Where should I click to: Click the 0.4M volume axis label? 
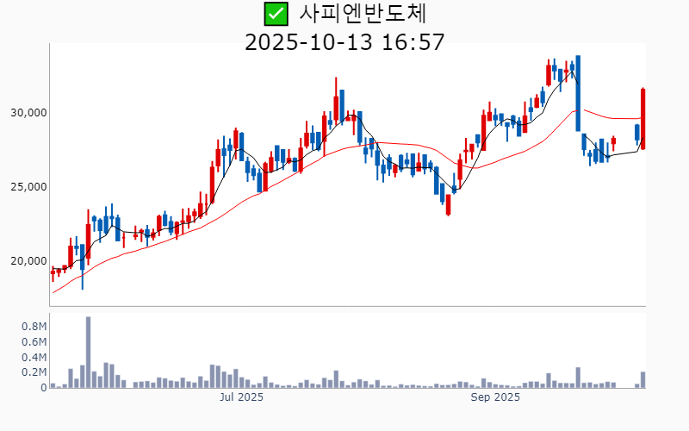pos(34,358)
